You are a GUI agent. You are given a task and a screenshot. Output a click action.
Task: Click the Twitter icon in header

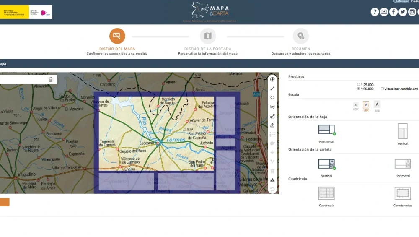[403, 12]
